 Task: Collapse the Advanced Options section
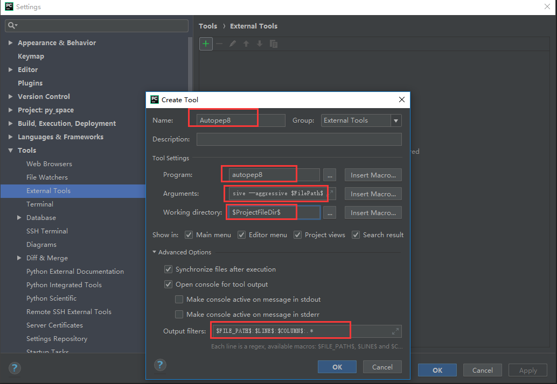(x=155, y=252)
